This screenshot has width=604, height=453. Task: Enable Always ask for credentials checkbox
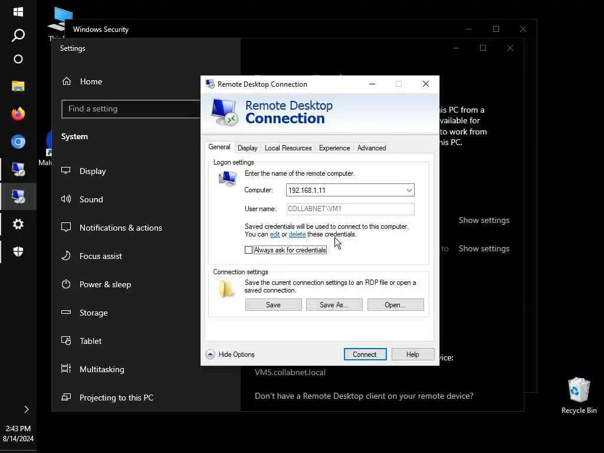point(248,250)
